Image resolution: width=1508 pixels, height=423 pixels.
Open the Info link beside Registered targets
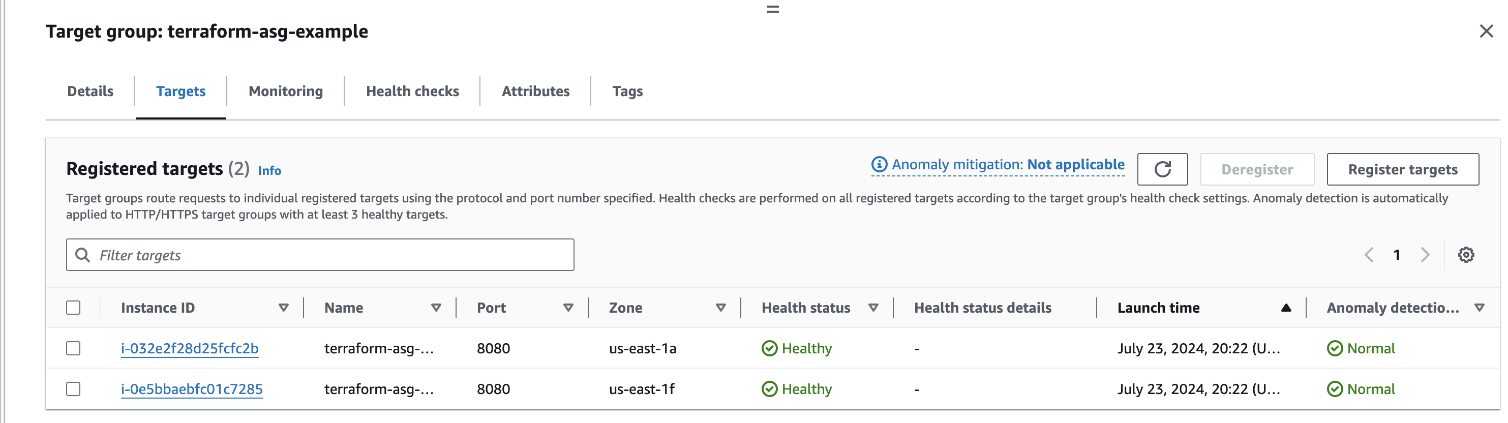coord(269,171)
